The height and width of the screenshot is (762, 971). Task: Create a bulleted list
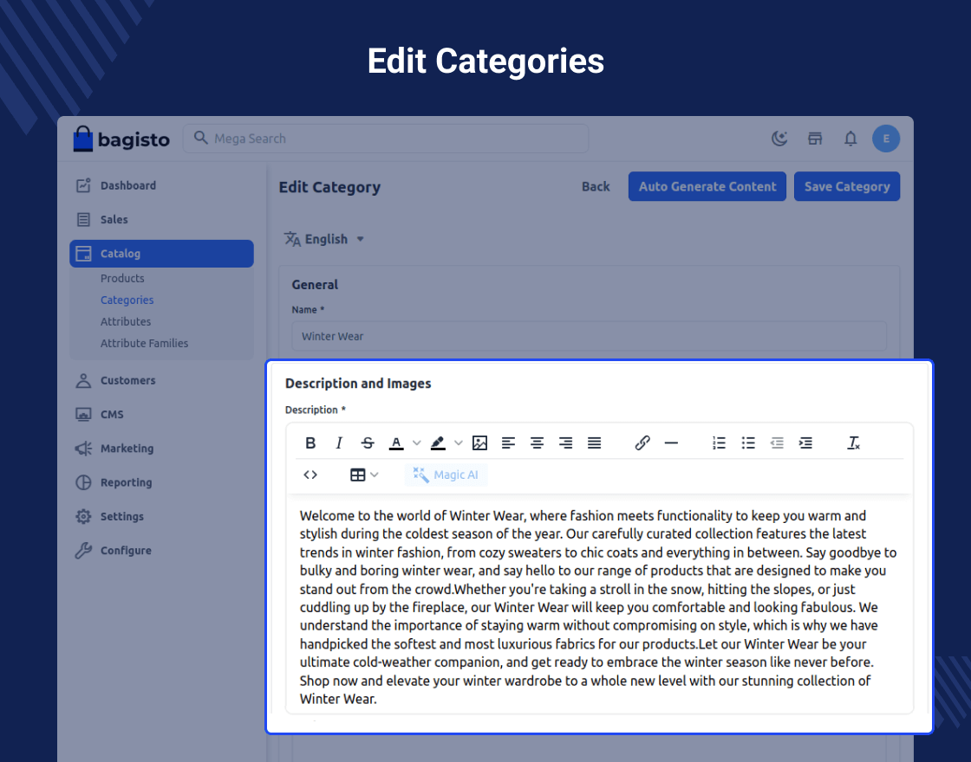tap(748, 442)
